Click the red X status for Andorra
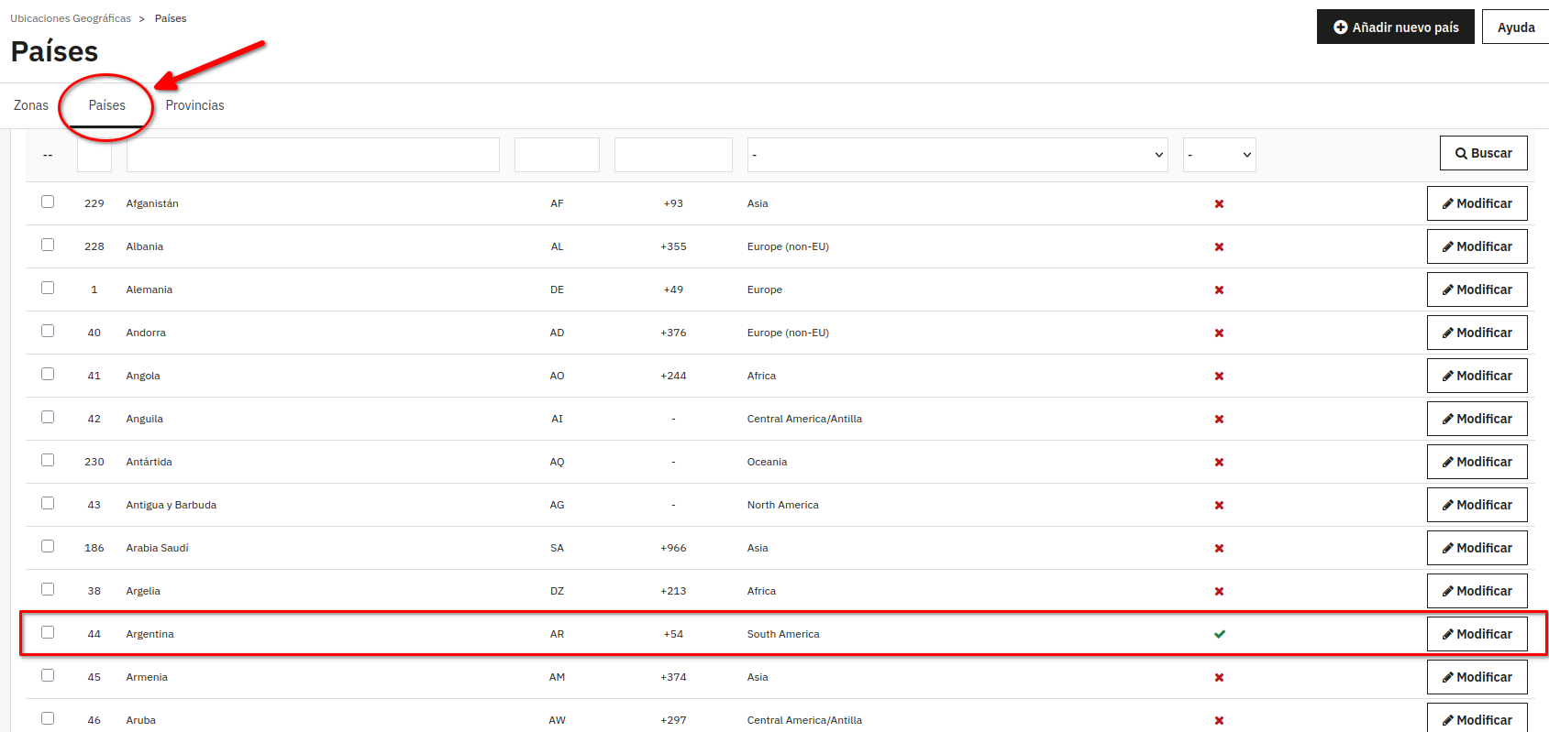Image resolution: width=1549 pixels, height=732 pixels. pos(1219,333)
